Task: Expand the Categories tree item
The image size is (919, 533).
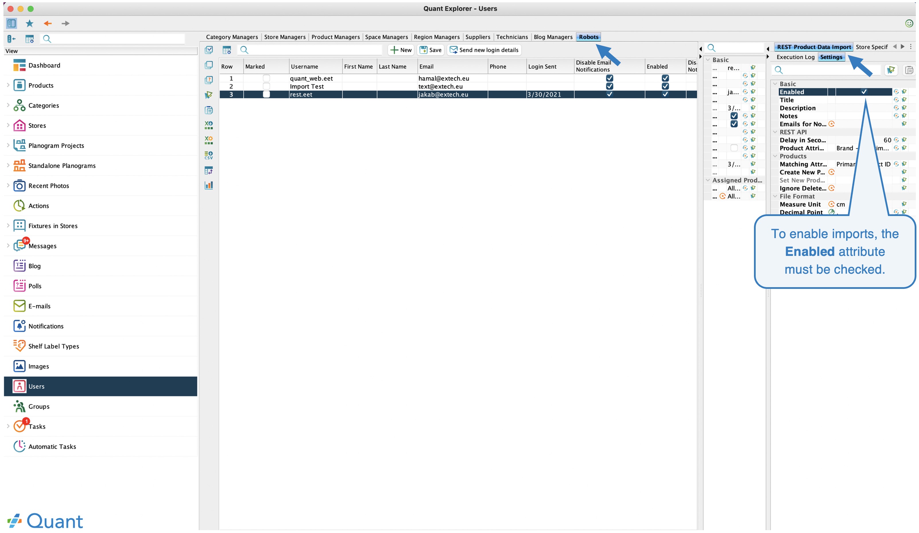Action: pos(8,105)
